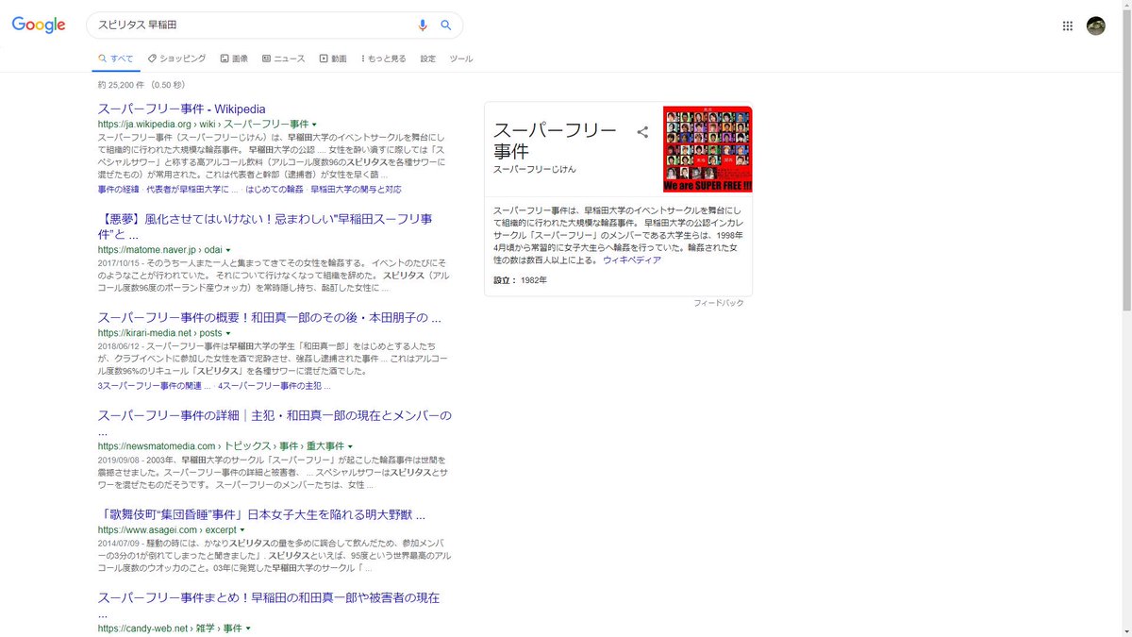This screenshot has width=1132, height=637.
Task: Open 設定 search settings
Action: 428,59
